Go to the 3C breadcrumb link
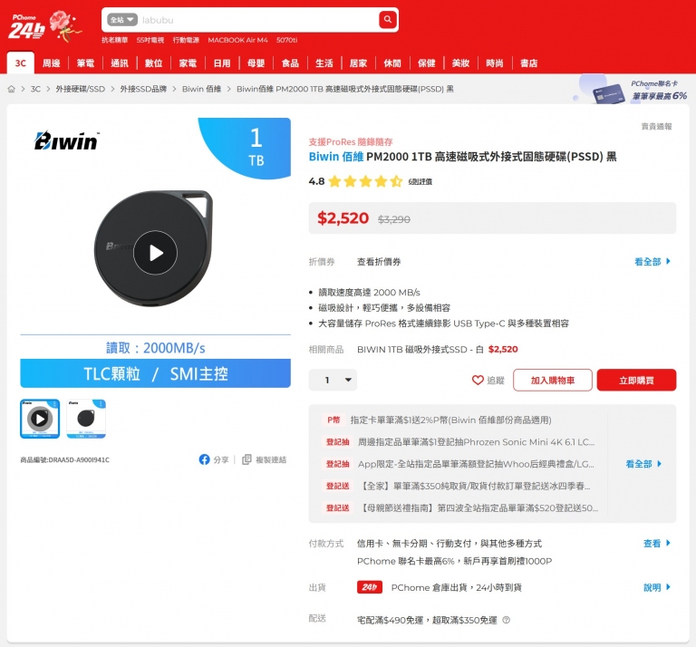696x647 pixels. coord(35,89)
